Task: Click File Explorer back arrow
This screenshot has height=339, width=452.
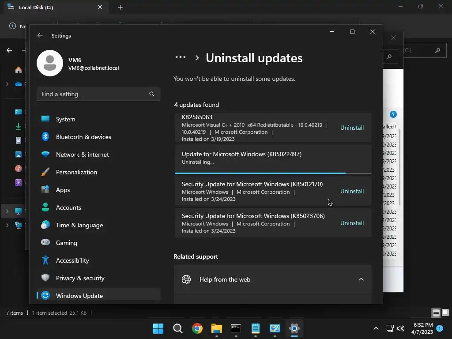Action: point(9,50)
